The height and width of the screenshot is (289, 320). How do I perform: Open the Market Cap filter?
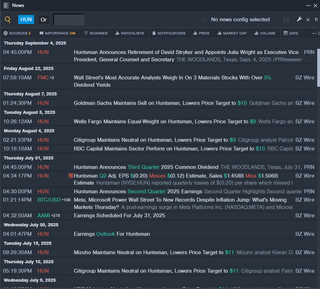(x=232, y=33)
